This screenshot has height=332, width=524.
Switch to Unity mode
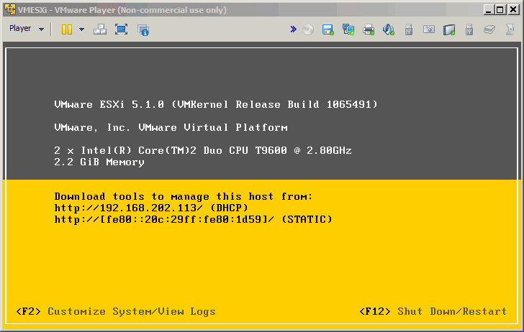point(143,29)
